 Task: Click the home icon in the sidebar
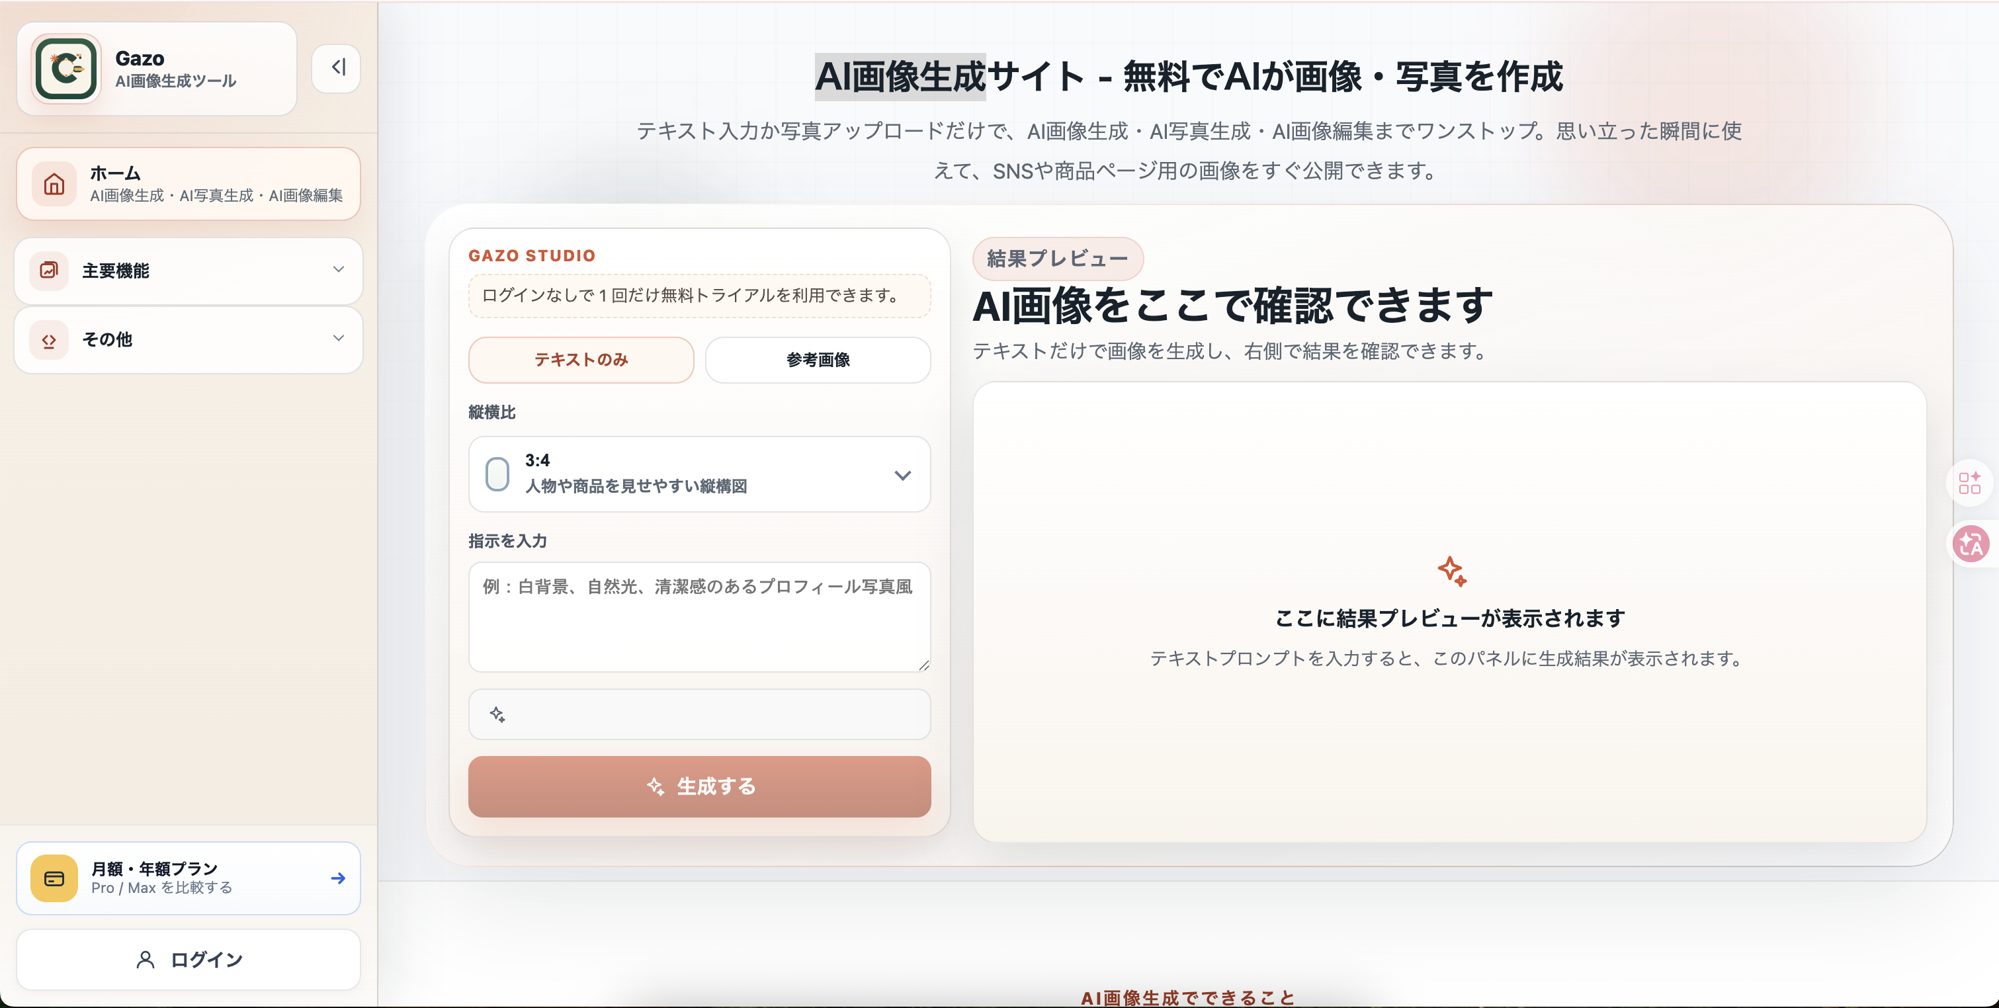(54, 185)
